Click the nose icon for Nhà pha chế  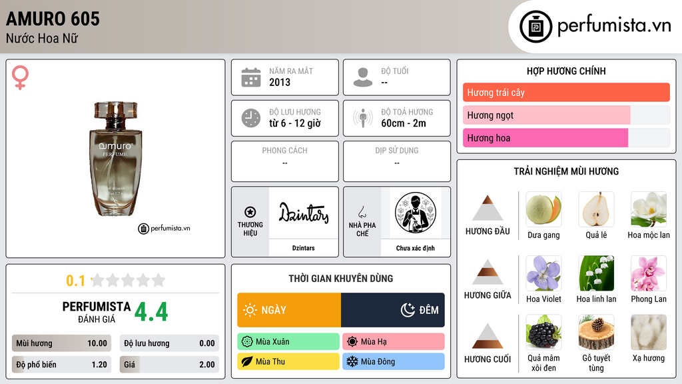pos(362,212)
